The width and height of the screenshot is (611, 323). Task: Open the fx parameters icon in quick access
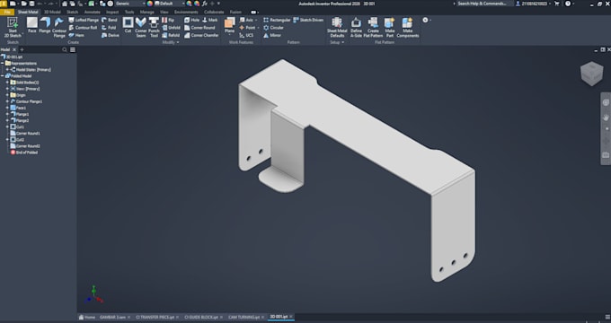pos(205,4)
